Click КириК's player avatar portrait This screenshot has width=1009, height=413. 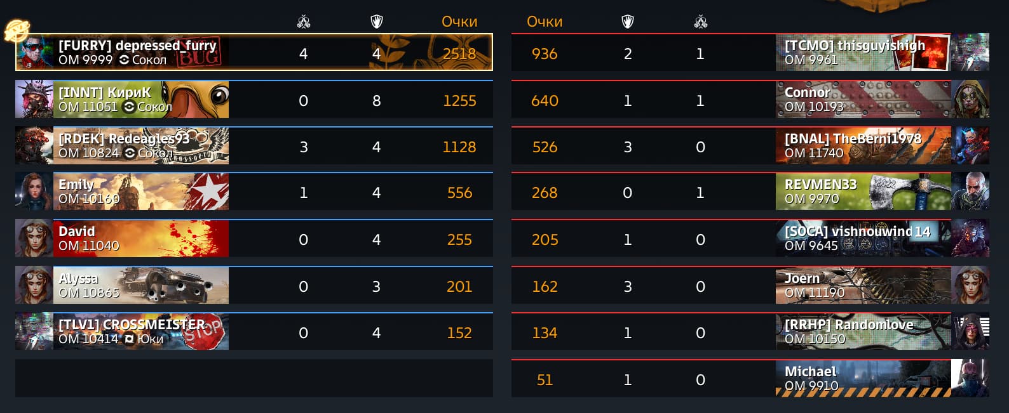(34, 100)
